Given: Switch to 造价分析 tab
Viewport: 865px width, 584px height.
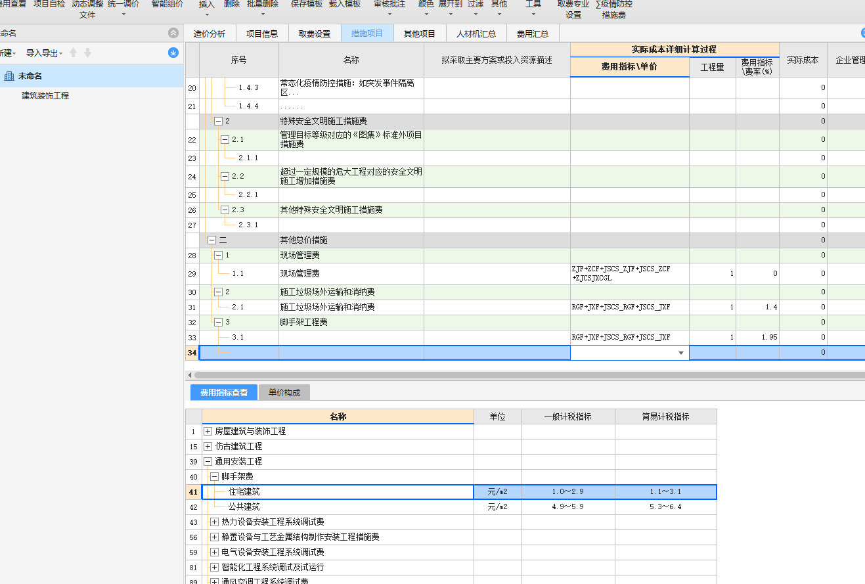Looking at the screenshot, I should click(x=210, y=34).
